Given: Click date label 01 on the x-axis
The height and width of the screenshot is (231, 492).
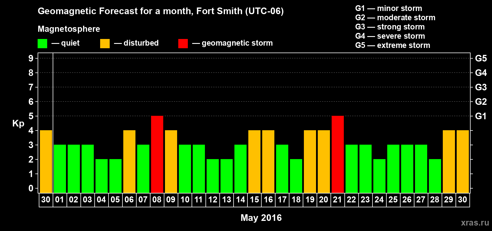Looking at the screenshot, I should (60, 200).
